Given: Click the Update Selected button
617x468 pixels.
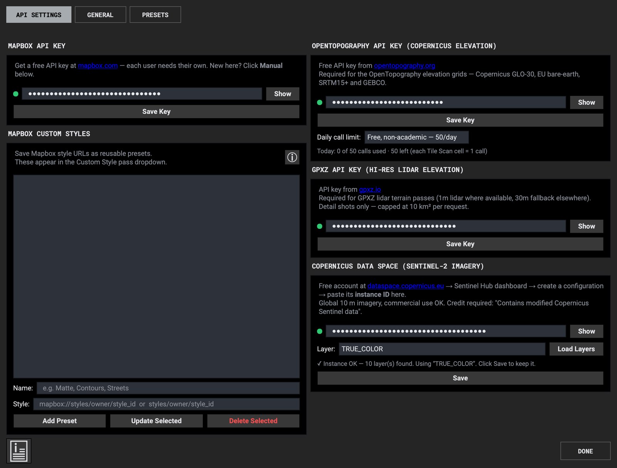Looking at the screenshot, I should 156,421.
